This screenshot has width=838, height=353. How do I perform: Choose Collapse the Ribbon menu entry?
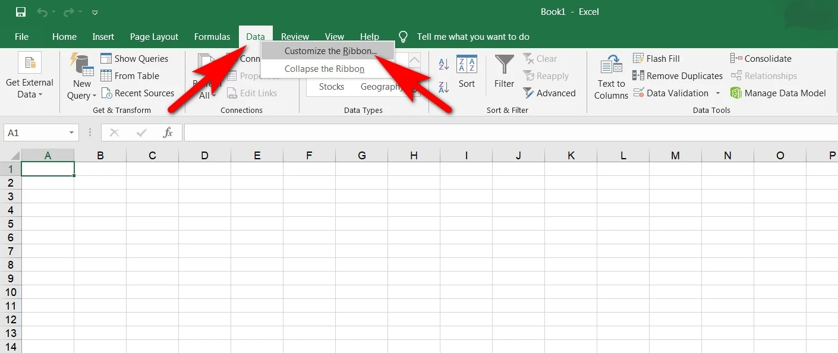(x=327, y=69)
